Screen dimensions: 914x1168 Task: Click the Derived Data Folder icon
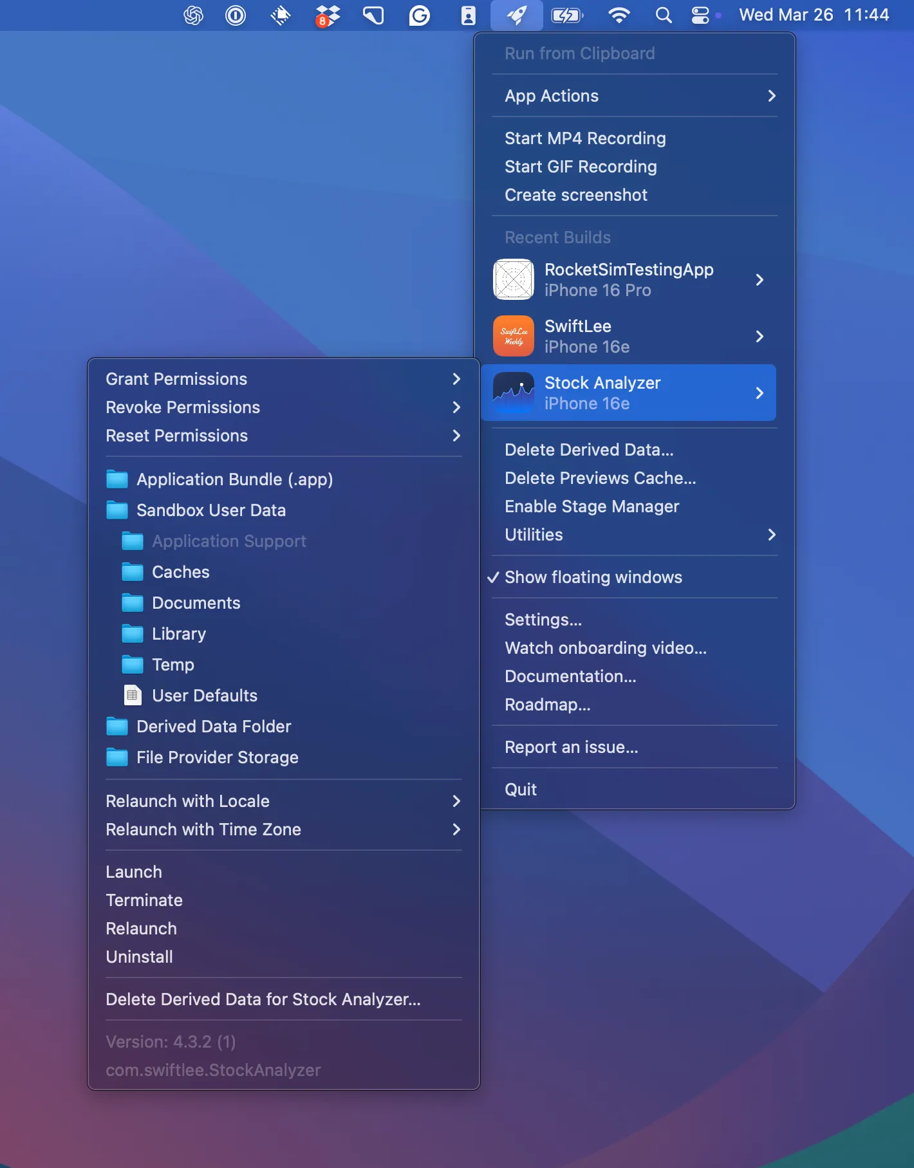(x=117, y=727)
